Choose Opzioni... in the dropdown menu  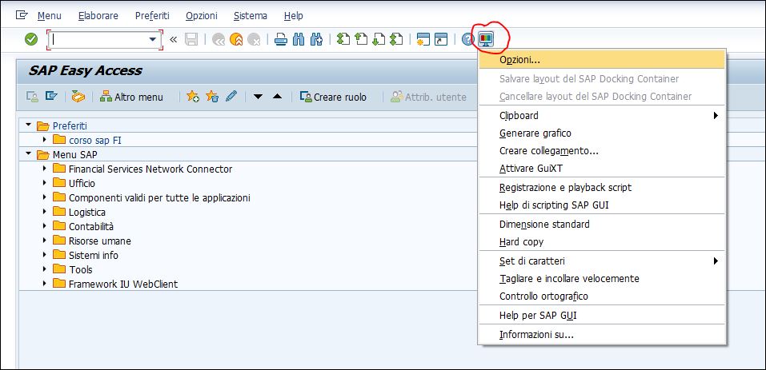point(602,60)
